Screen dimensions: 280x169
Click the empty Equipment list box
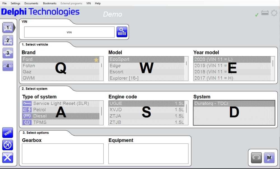click(148, 154)
